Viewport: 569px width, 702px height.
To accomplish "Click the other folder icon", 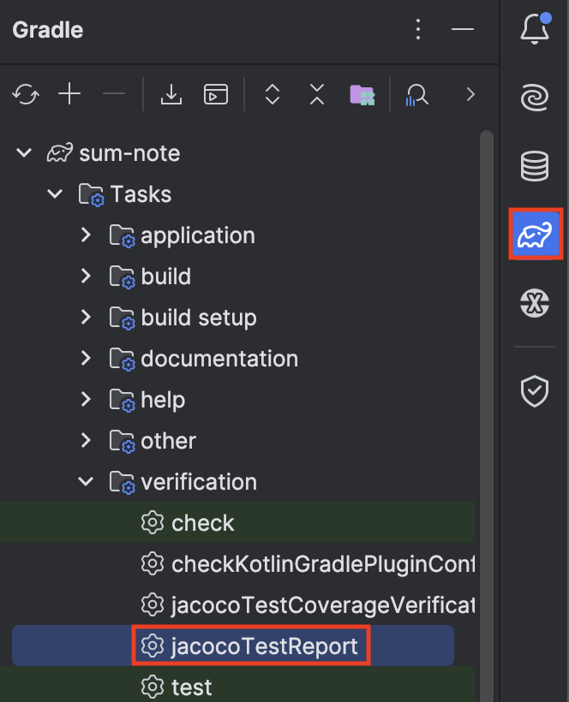I will [x=122, y=442].
